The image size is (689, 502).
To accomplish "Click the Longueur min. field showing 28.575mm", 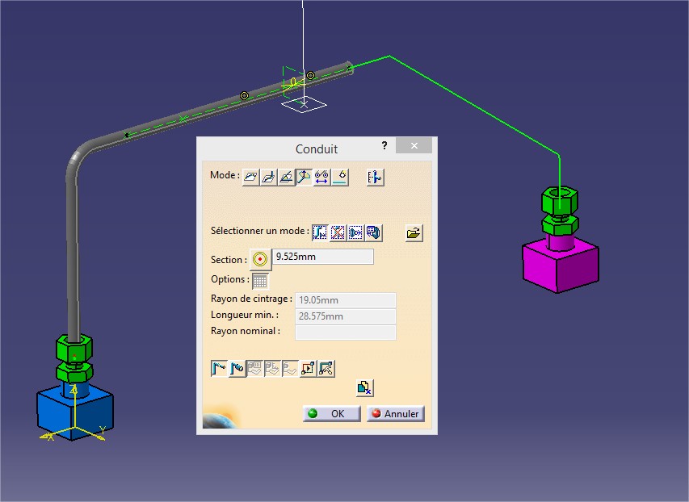I will pyautogui.click(x=346, y=316).
